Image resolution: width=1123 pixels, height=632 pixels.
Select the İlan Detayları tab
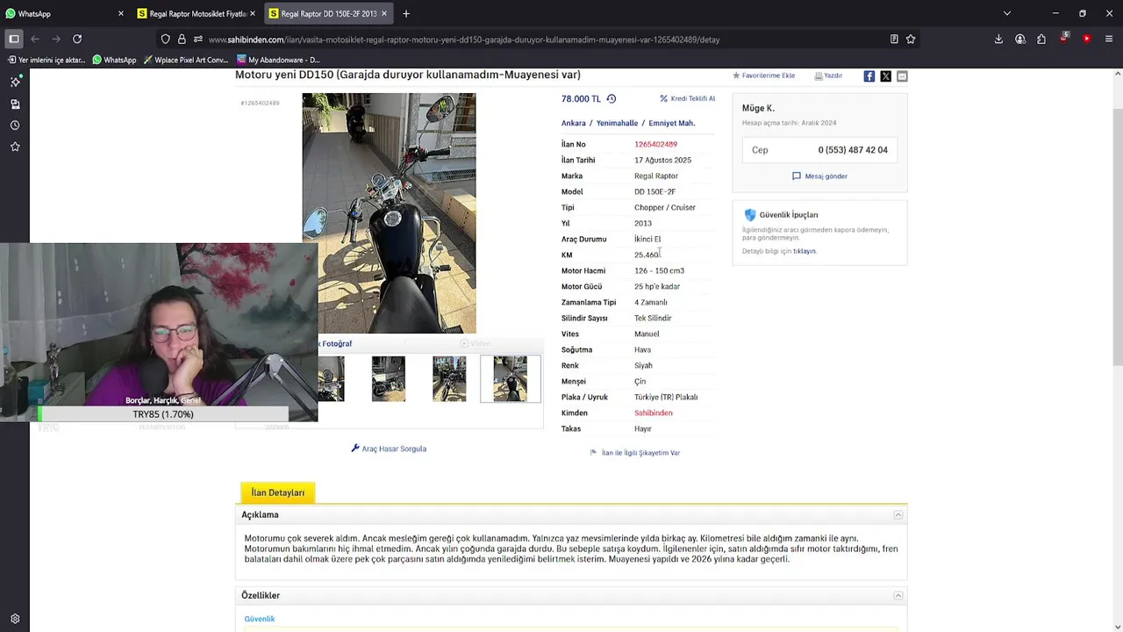(277, 492)
